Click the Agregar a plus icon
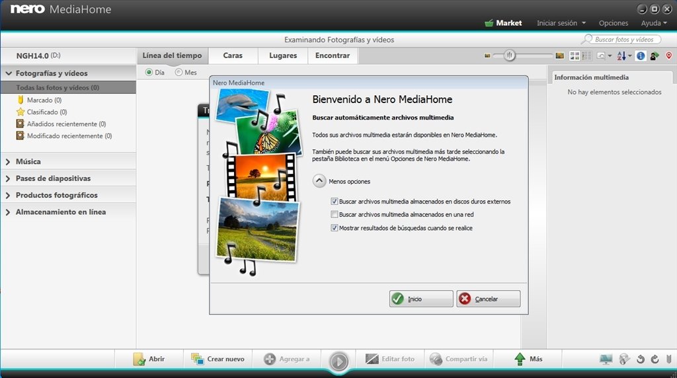The image size is (677, 378). pyautogui.click(x=270, y=359)
